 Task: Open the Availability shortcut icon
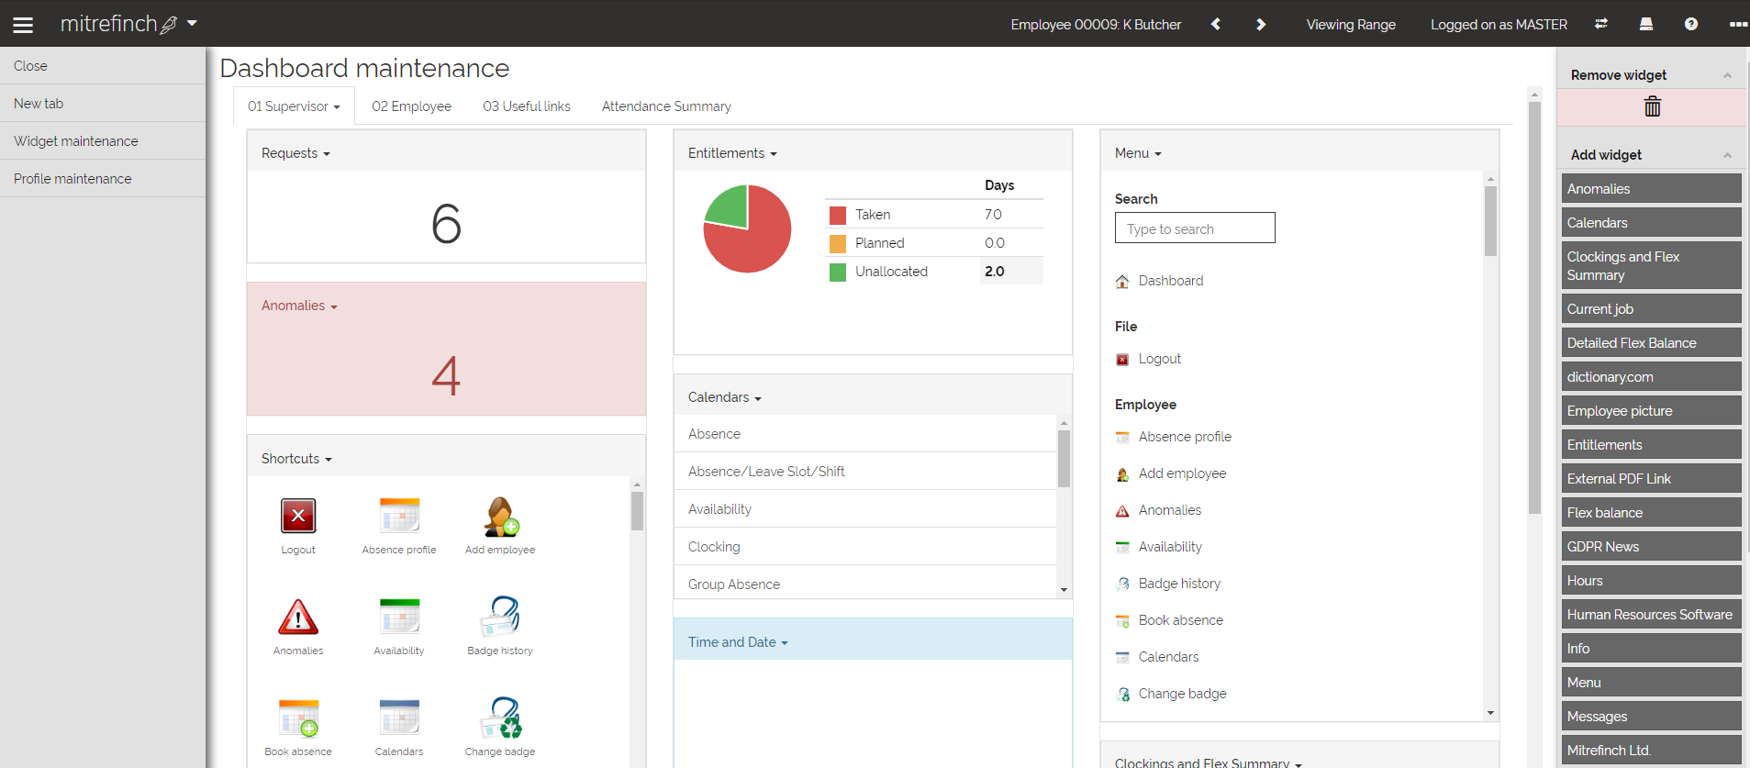click(399, 617)
